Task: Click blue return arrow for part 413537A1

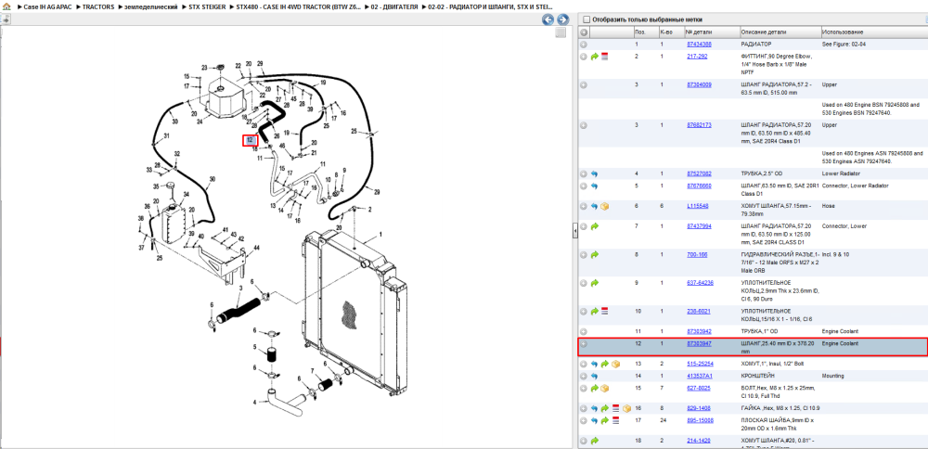Action: (595, 377)
